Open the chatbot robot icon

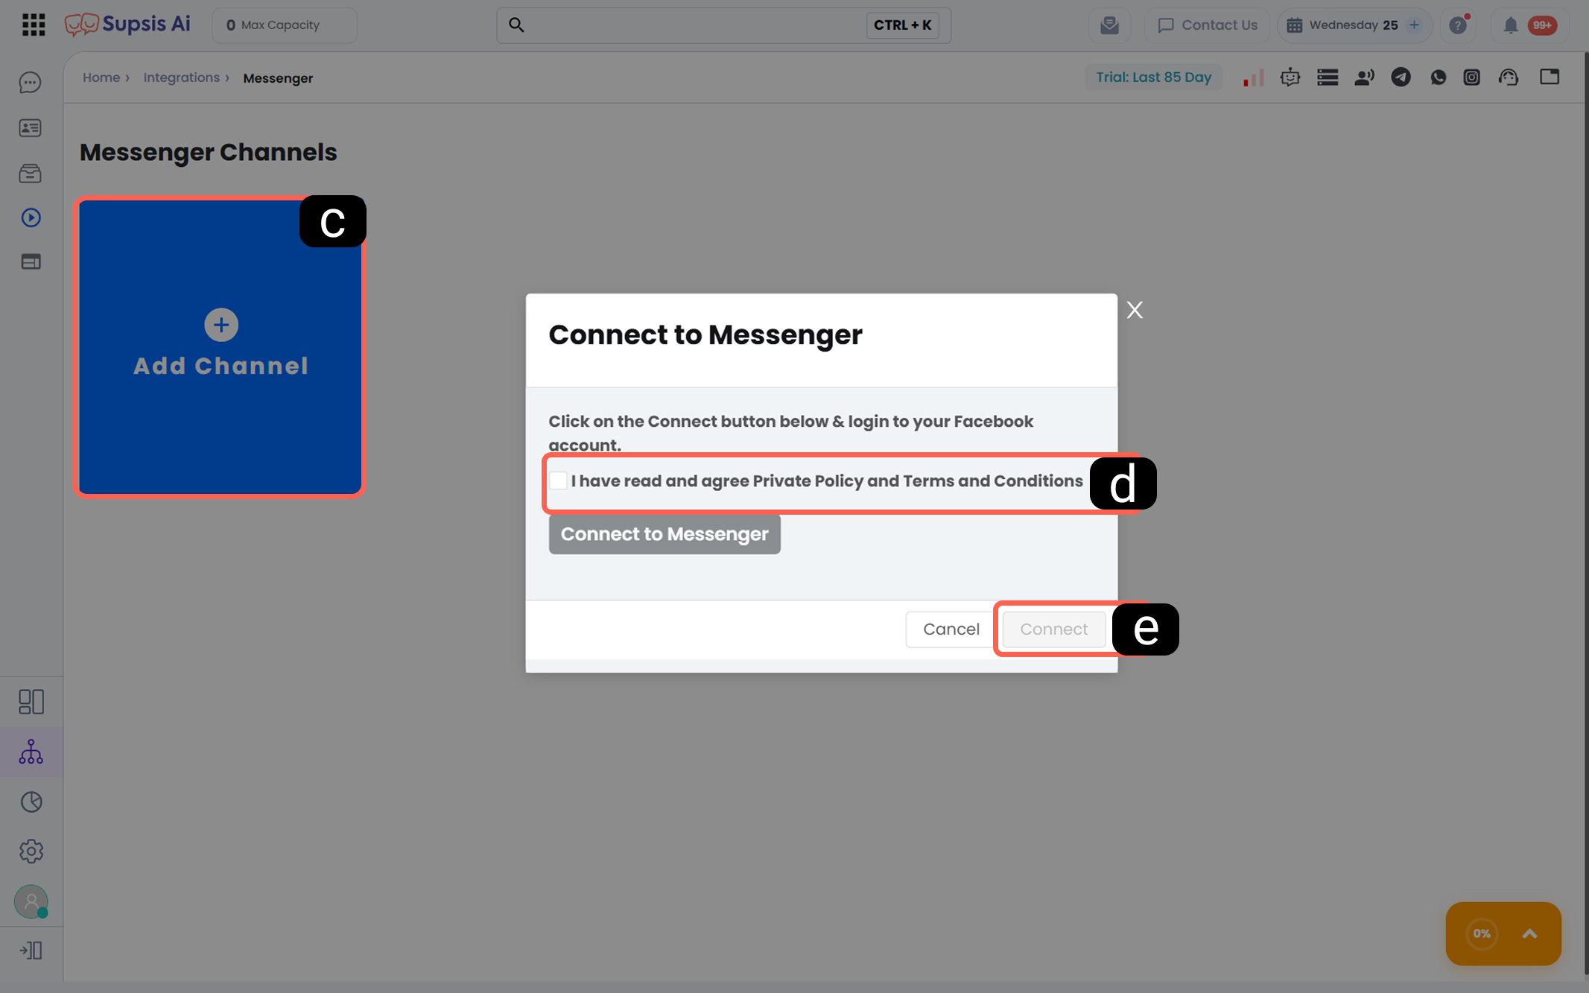click(x=1290, y=77)
